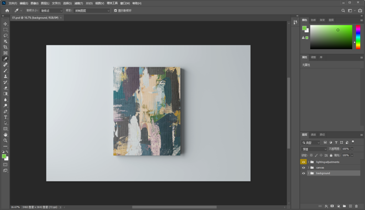The width and height of the screenshot is (365, 210).
Task: Select the Lasso tool
Action: 5,36
